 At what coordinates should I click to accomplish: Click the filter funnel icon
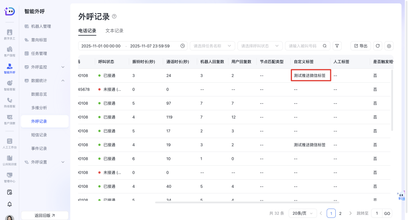[x=337, y=46]
